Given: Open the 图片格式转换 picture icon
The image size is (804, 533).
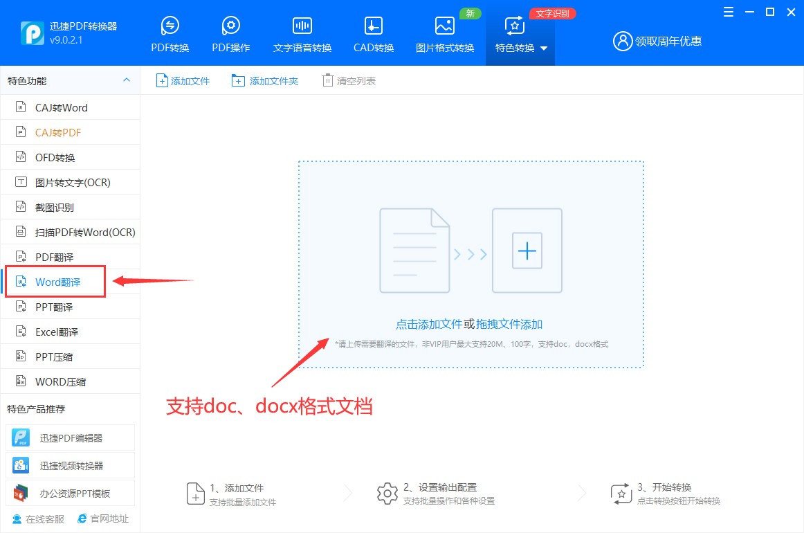Looking at the screenshot, I should (x=445, y=25).
